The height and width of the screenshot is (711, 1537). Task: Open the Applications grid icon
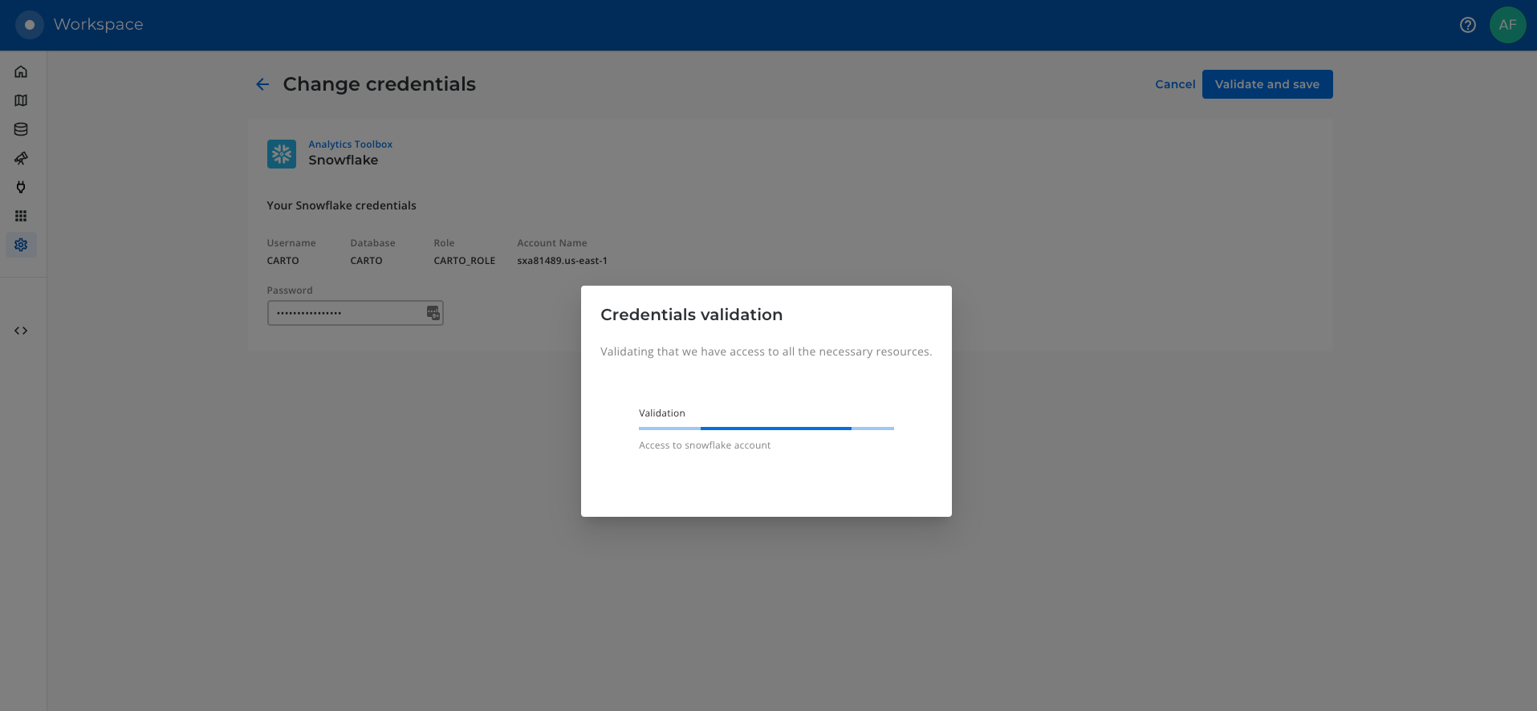click(x=21, y=216)
